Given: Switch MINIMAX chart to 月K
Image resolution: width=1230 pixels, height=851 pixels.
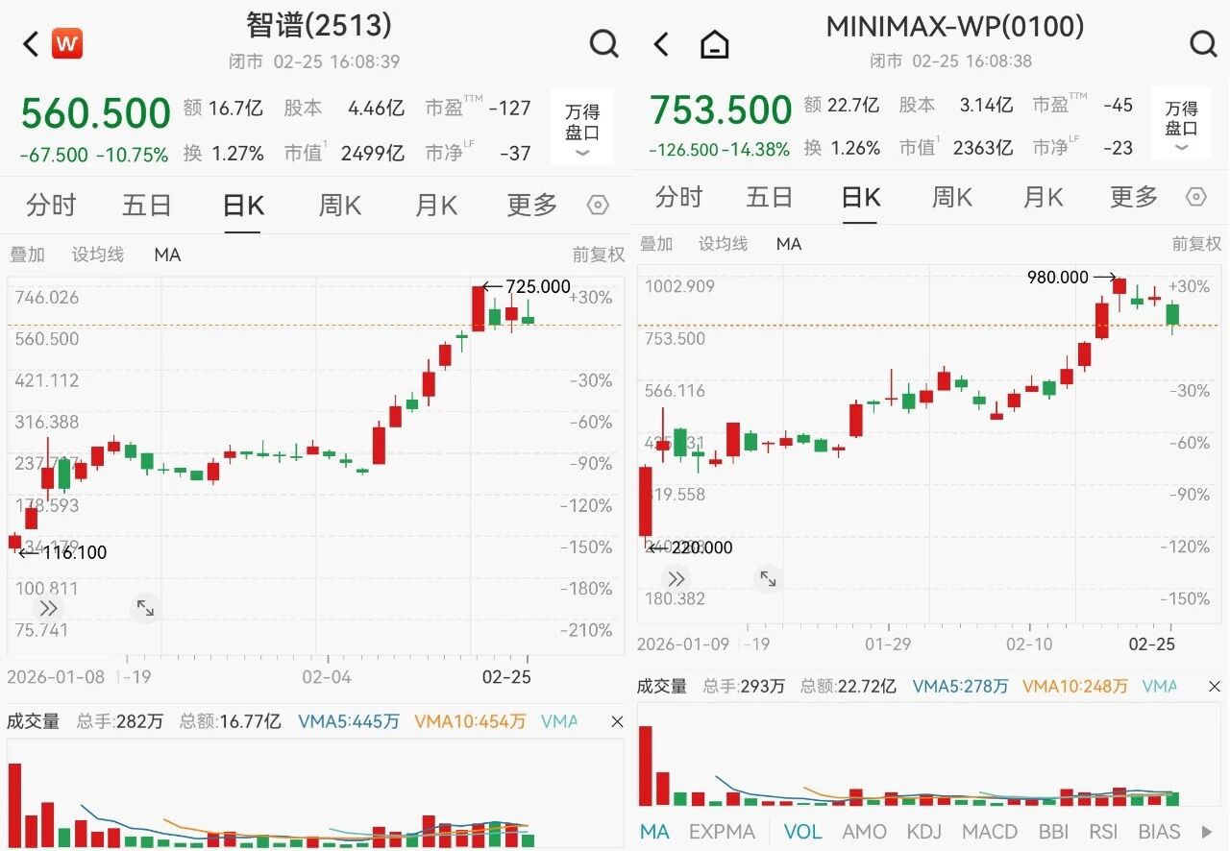Looking at the screenshot, I should [1043, 197].
